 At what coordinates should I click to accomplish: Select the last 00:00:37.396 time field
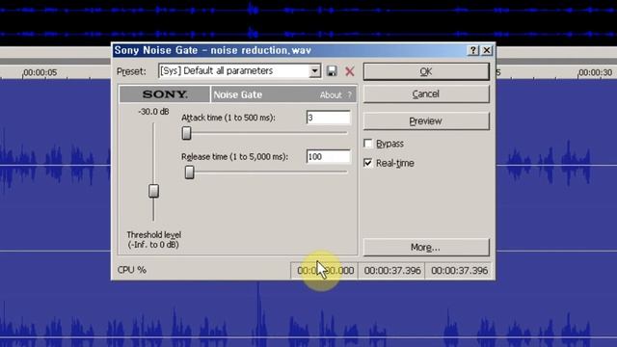[459, 270]
